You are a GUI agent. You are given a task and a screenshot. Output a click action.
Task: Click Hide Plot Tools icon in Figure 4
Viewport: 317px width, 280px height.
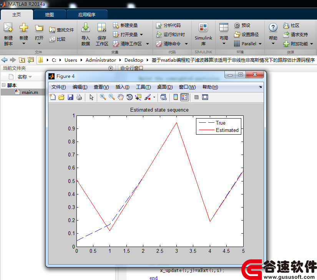coord(196,97)
